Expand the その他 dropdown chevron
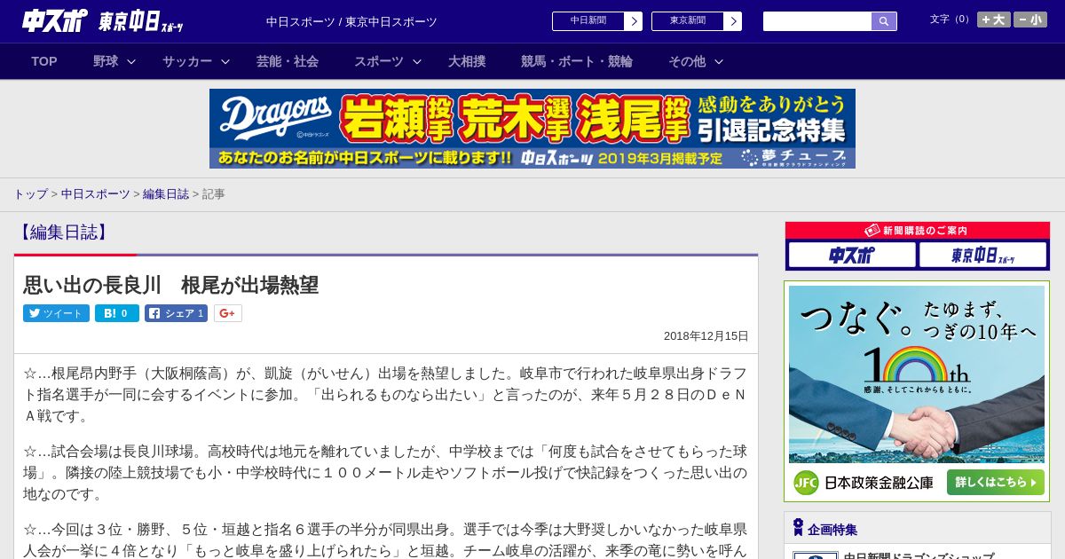 pos(719,61)
